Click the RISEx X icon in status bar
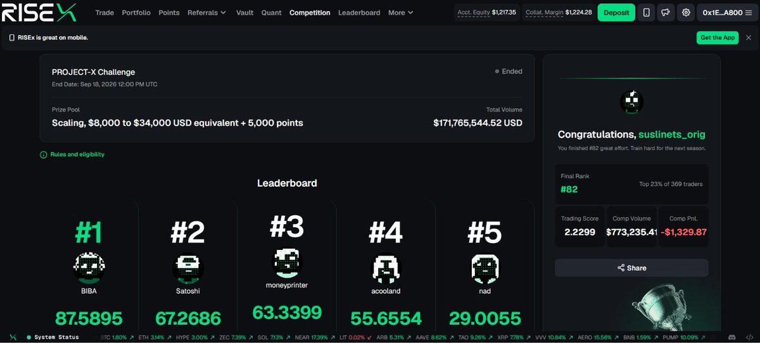 (x=12, y=337)
